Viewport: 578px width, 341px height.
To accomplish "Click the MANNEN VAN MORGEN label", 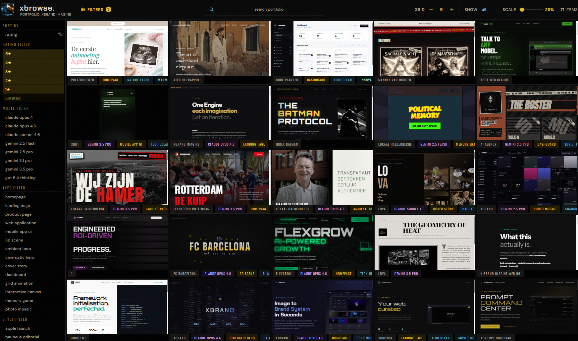I will tap(394, 80).
